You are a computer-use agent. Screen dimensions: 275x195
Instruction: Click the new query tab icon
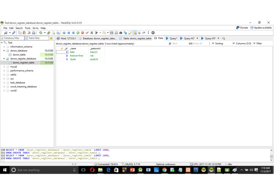pyautogui.click(x=224, y=38)
